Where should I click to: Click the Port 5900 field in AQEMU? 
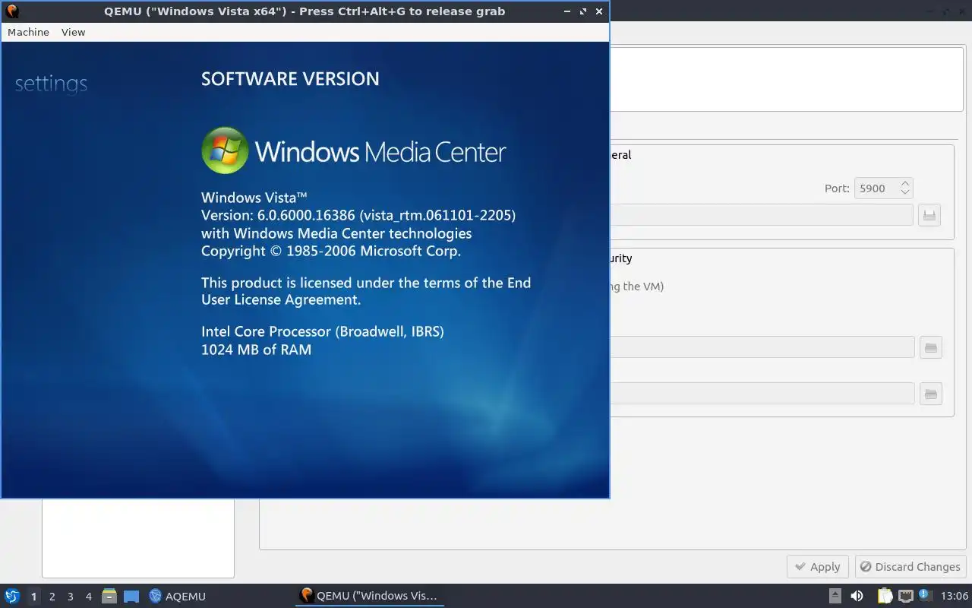click(x=876, y=188)
